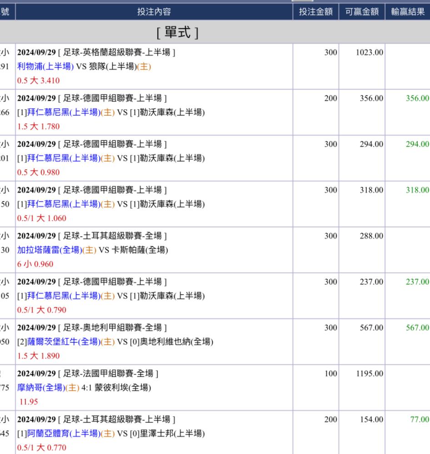Click bet amount 100 in the 摩納哥 row
This screenshot has height=454, width=430.
330,374
